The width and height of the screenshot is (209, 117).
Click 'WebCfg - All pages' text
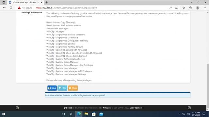tap(55, 32)
